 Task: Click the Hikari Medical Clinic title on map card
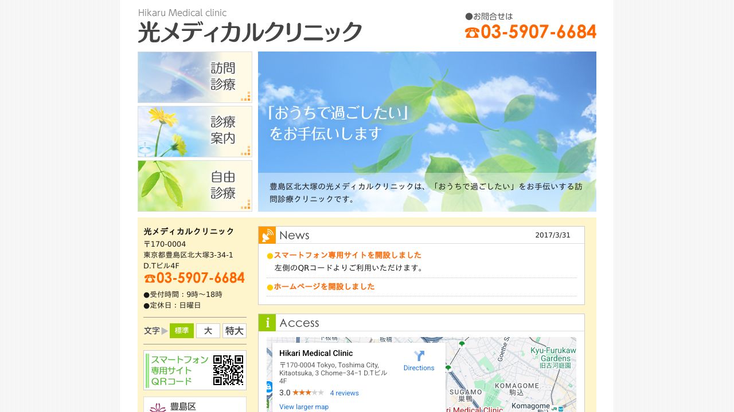point(316,353)
